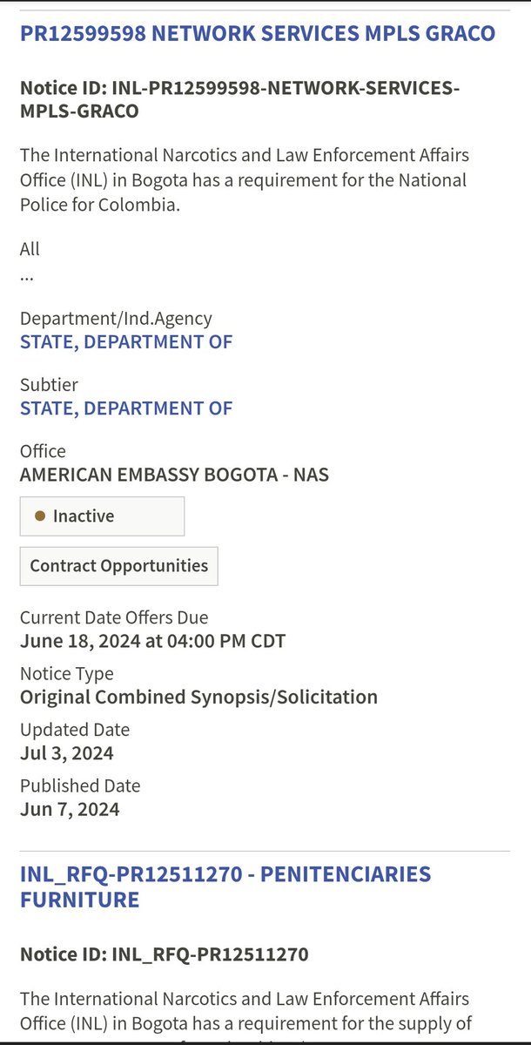This screenshot has width=531, height=1045.
Task: Select the Contract Opportunities tag
Action: pos(118,566)
